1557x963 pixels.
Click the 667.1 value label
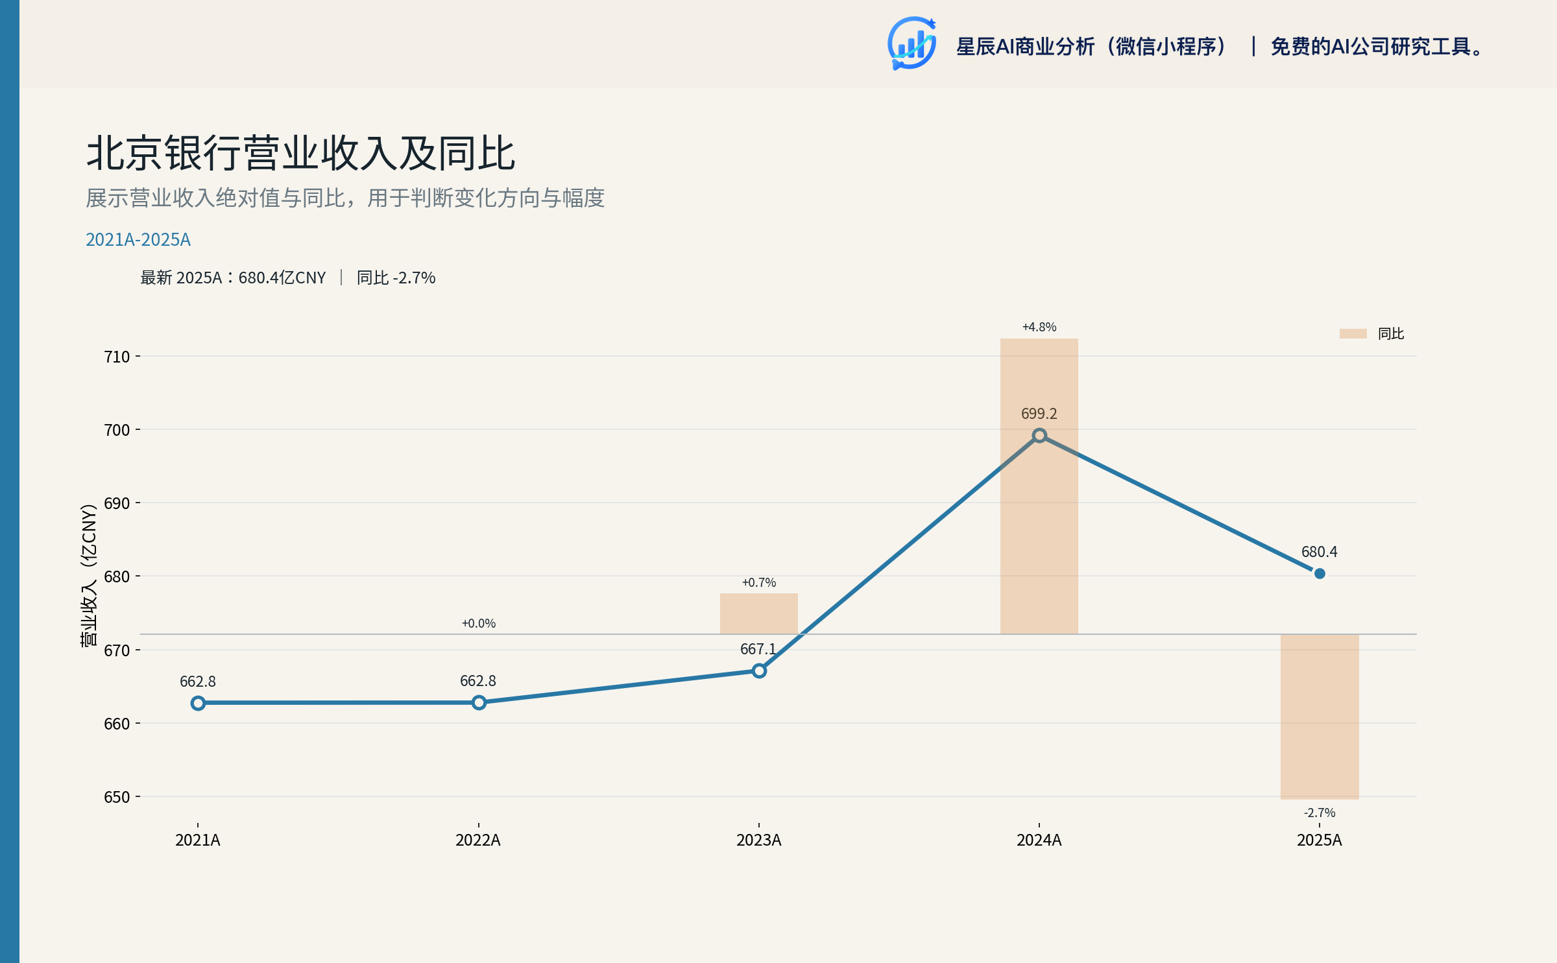pyautogui.click(x=758, y=649)
